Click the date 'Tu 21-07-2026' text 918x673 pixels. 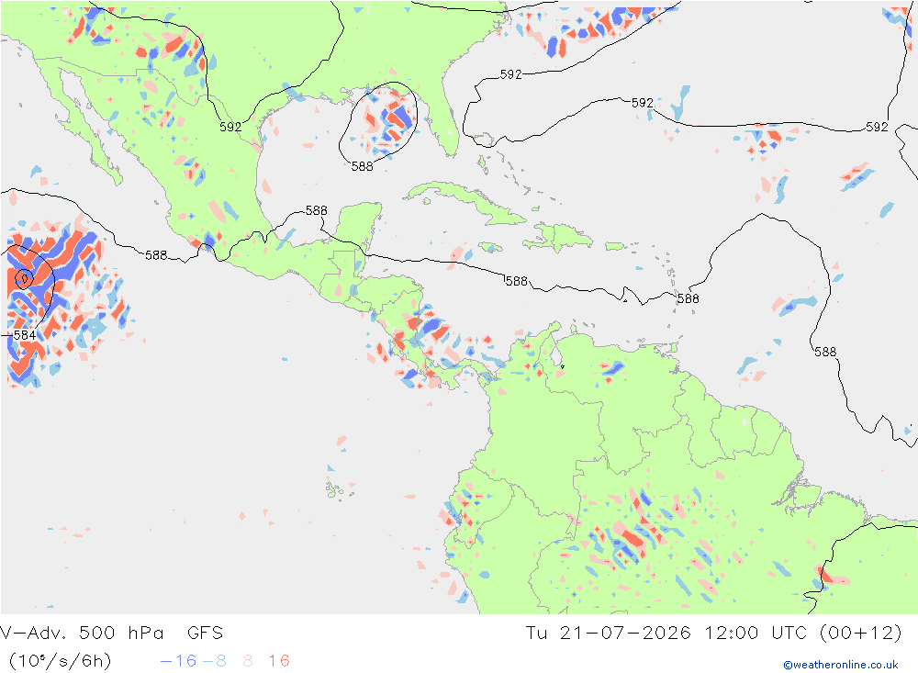(608, 634)
